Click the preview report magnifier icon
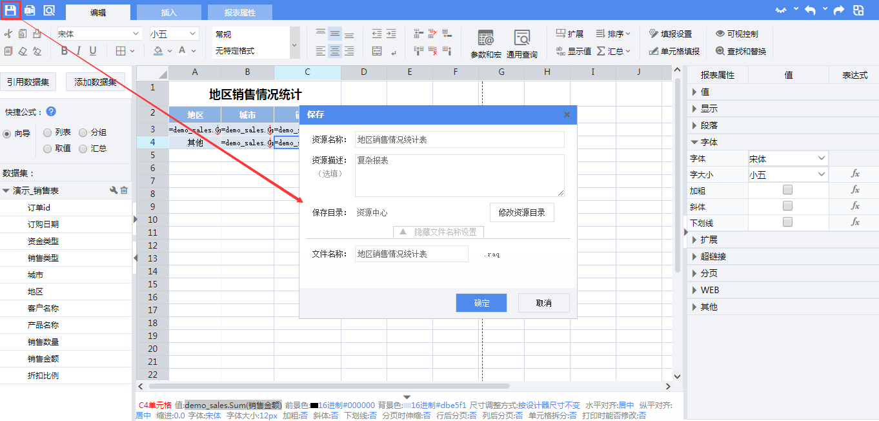This screenshot has height=421, width=879. pos(49,10)
